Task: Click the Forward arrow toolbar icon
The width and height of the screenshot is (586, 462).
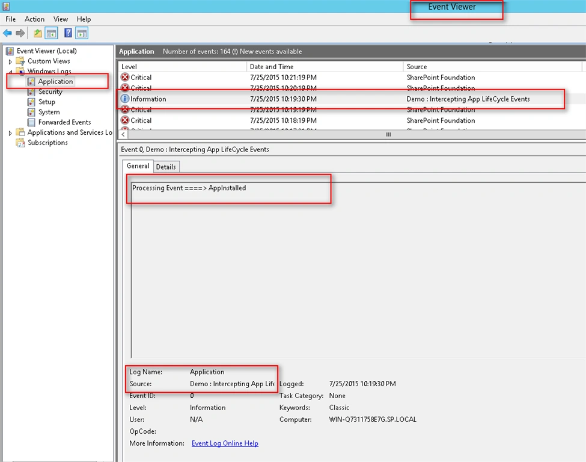Action: click(20, 33)
